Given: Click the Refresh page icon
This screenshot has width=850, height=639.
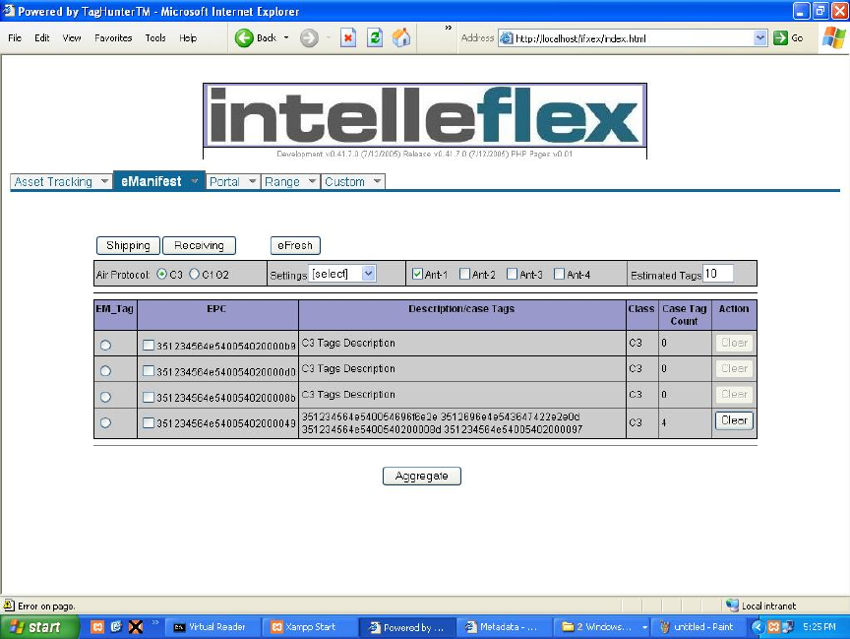Looking at the screenshot, I should [x=375, y=38].
